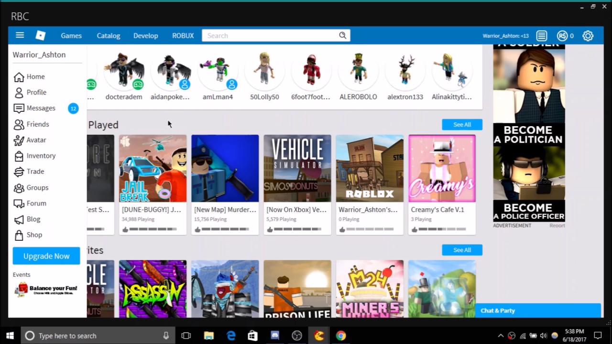612x344 pixels.
Task: Click the Messages unread count badge
Action: [x=73, y=108]
